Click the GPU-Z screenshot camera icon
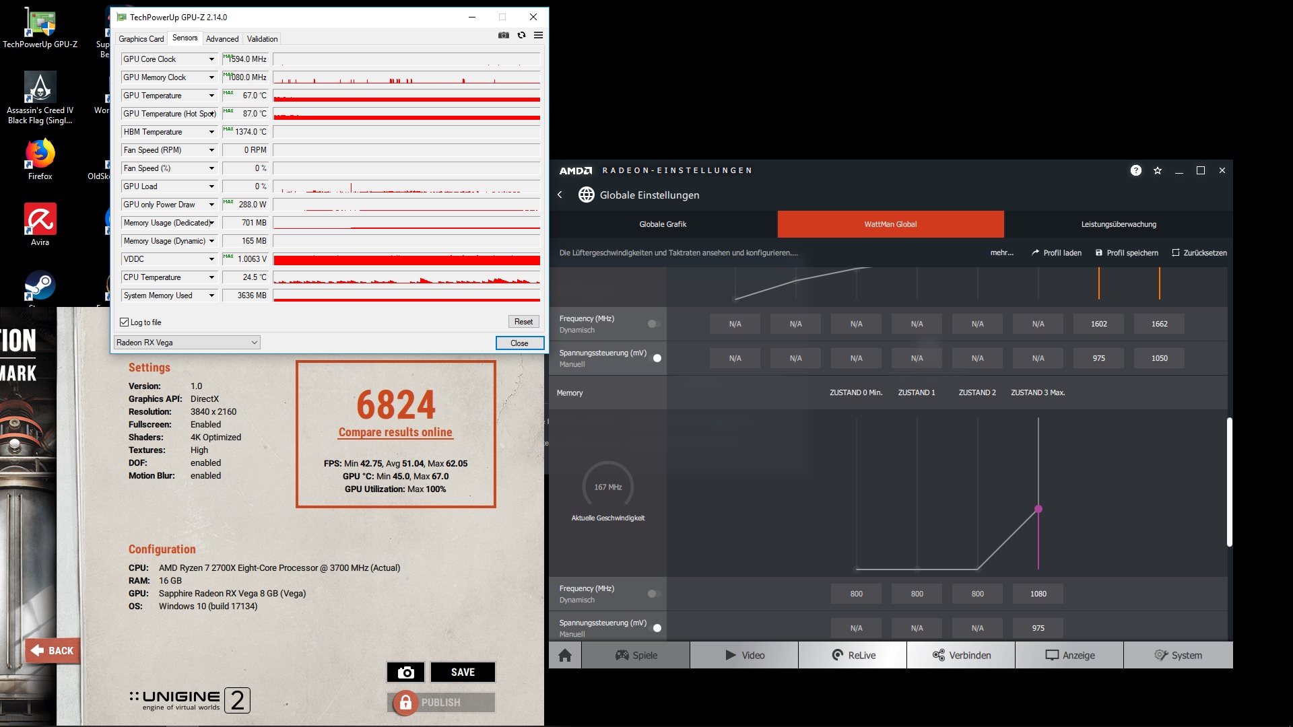The image size is (1293, 727). click(503, 35)
